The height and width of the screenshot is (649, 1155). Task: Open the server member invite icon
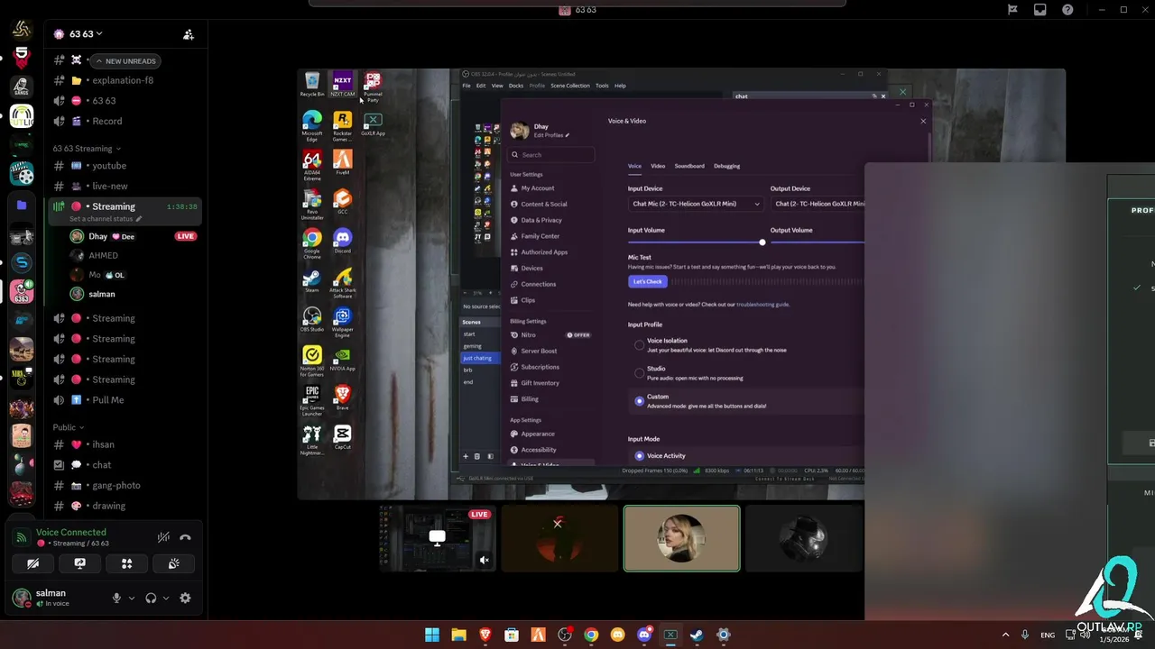(189, 34)
